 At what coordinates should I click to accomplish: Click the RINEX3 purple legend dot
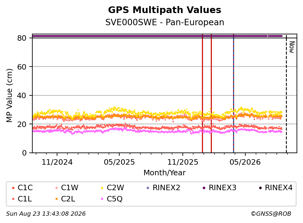(204, 188)
